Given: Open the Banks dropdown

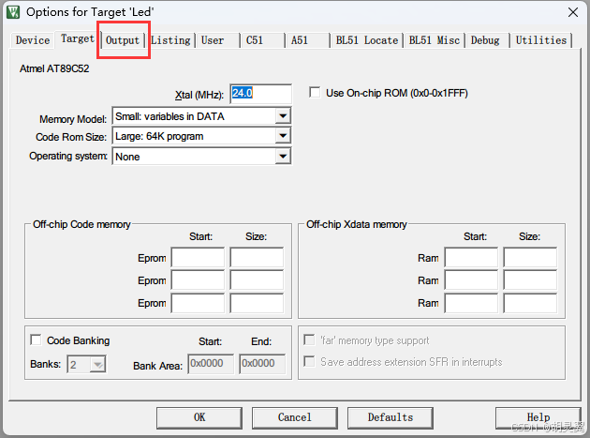Looking at the screenshot, I should [97, 364].
